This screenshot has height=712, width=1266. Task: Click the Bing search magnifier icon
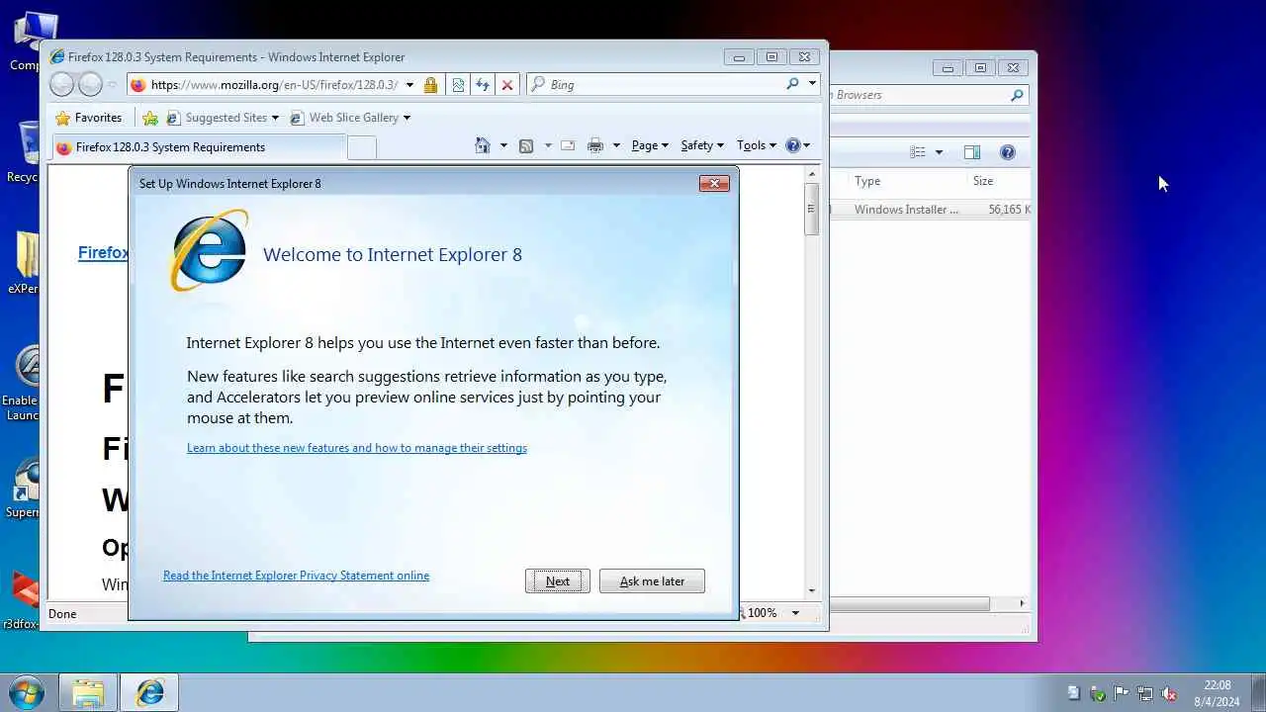(792, 84)
